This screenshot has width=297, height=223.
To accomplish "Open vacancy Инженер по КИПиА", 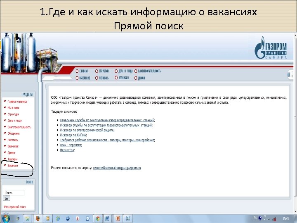I will click(73, 135).
